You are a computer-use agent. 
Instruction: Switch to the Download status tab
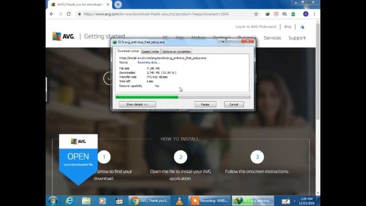click(128, 51)
